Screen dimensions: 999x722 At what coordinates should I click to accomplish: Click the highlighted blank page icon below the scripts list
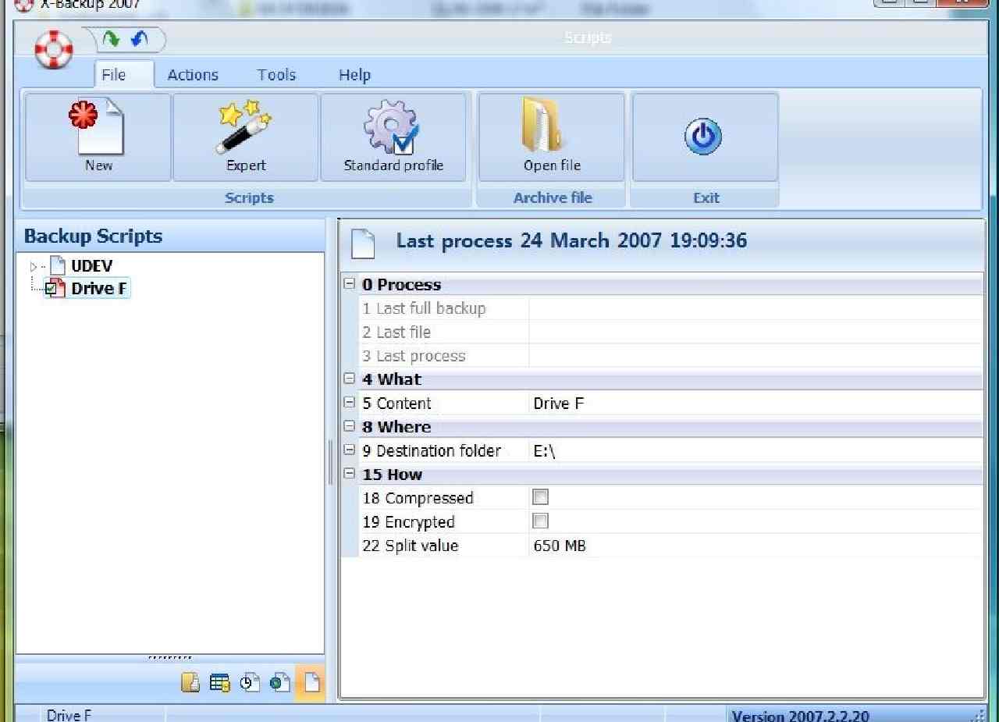[x=311, y=683]
